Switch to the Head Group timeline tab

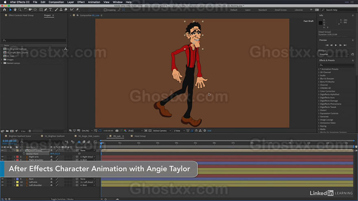[140, 136]
